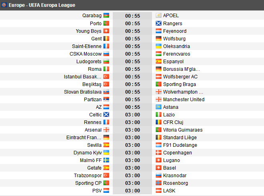Click Switzerland flag next to Young Boys
Screen dimensions: 264x196
pos(106,31)
